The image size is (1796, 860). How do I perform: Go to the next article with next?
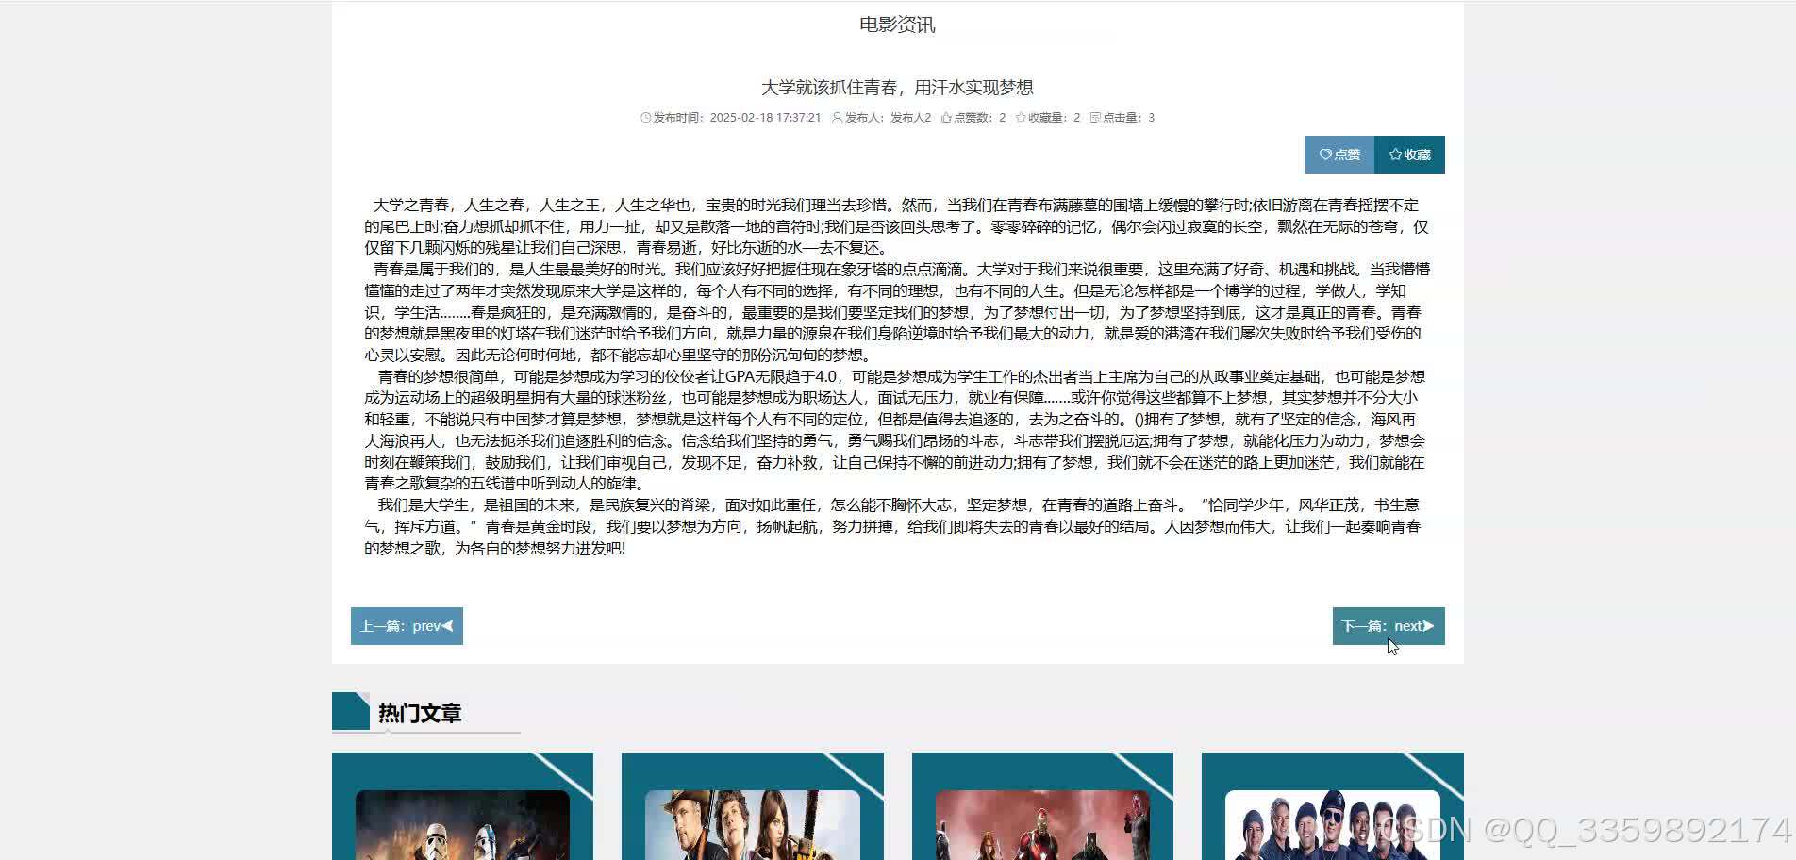[x=1389, y=625]
